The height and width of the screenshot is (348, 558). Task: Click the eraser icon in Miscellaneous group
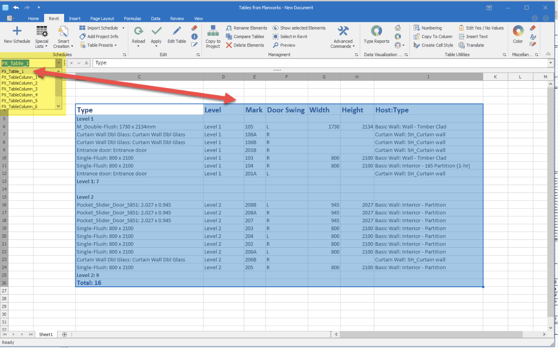click(533, 28)
